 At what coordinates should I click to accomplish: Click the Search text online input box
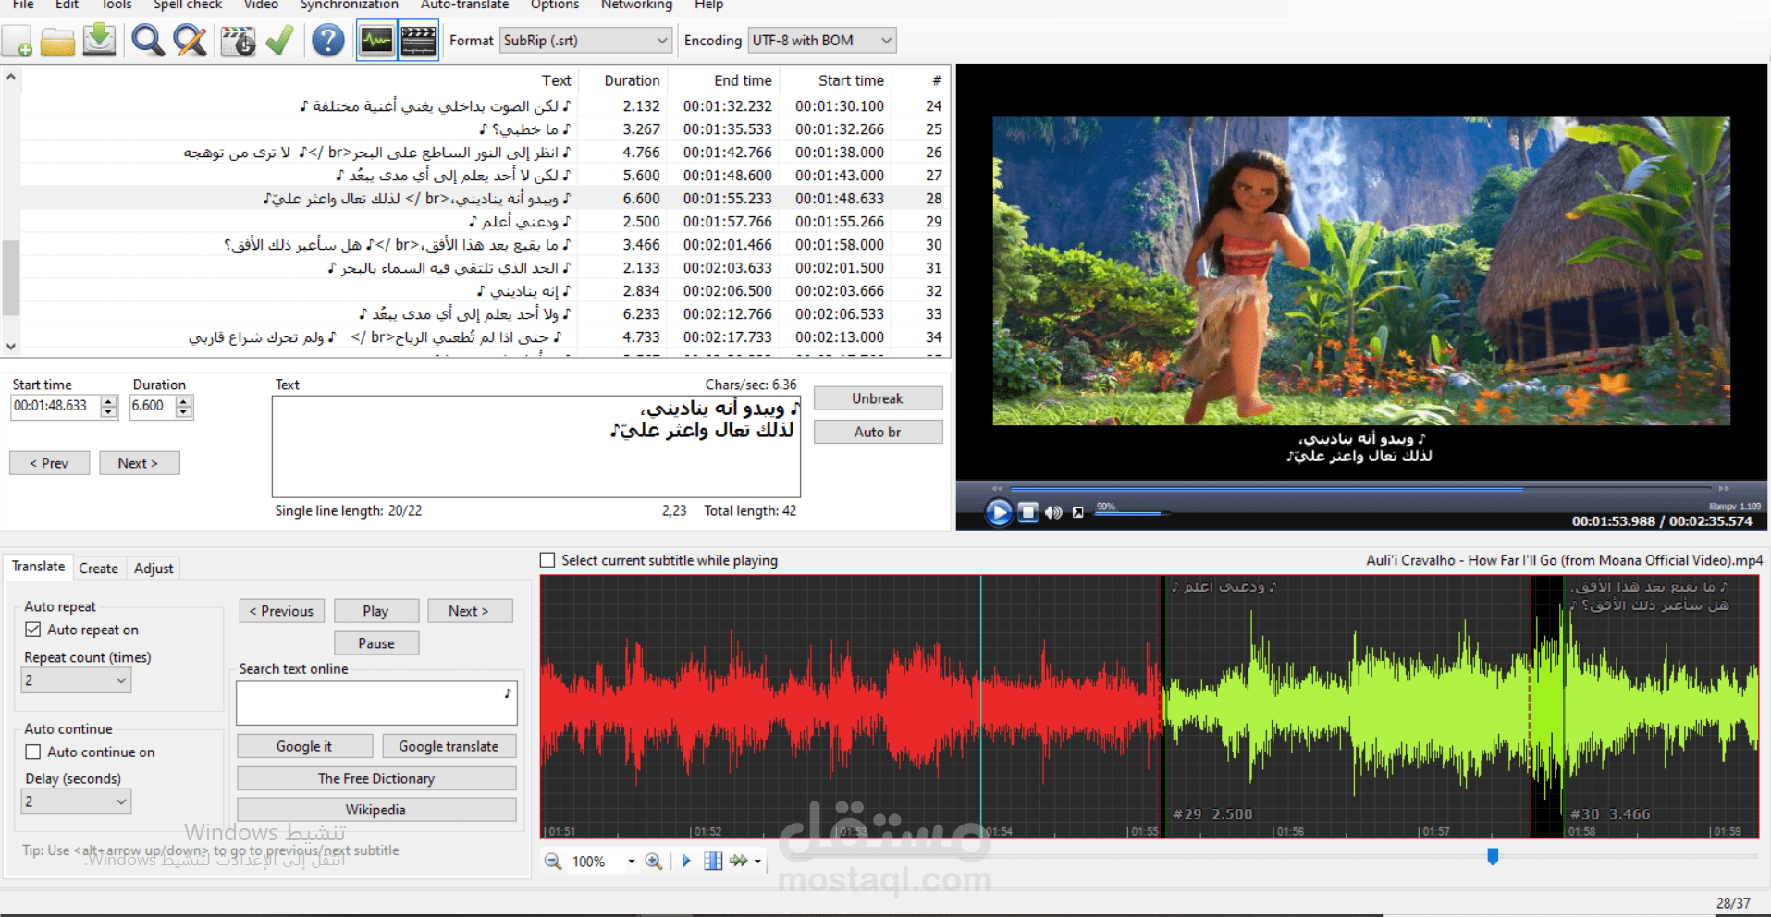click(376, 703)
